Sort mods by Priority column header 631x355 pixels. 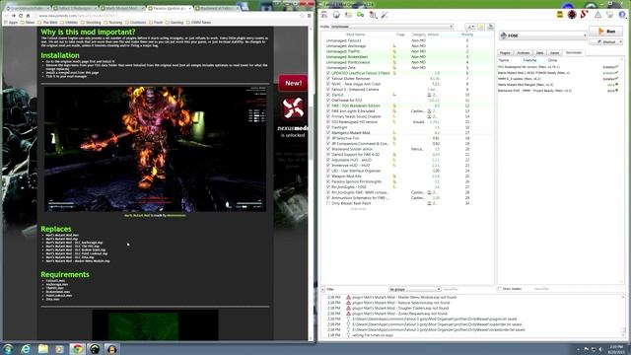pyautogui.click(x=467, y=35)
